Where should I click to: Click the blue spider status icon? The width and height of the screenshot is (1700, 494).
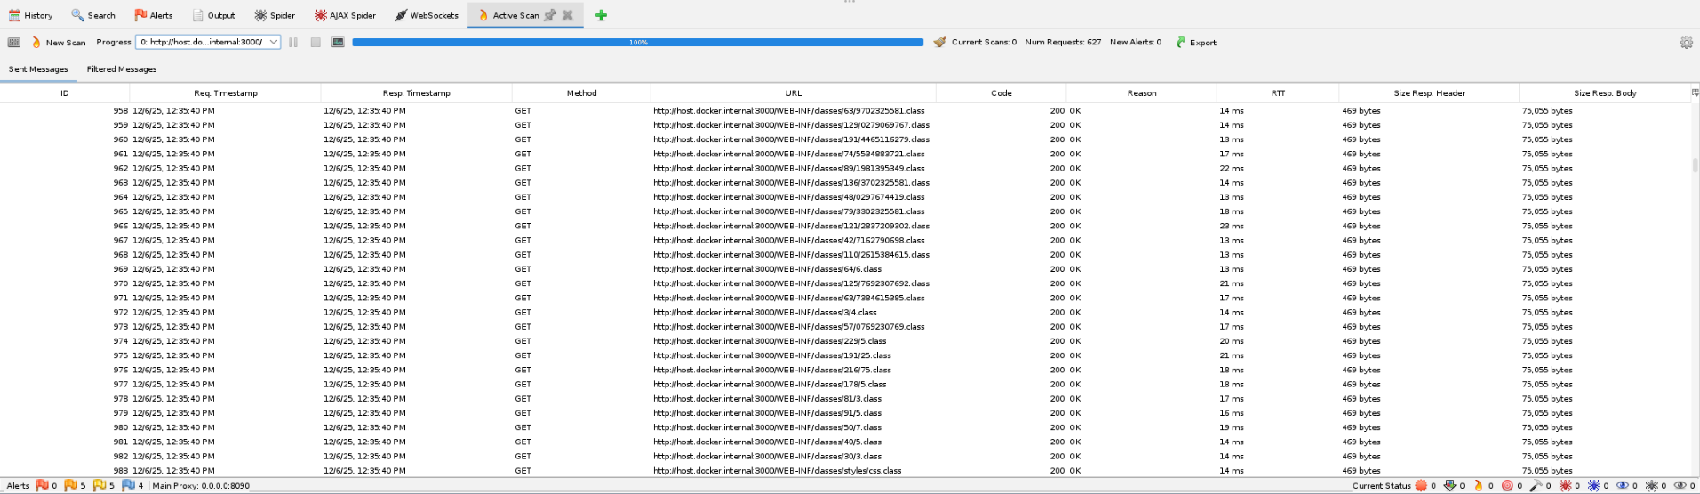[x=1594, y=485]
